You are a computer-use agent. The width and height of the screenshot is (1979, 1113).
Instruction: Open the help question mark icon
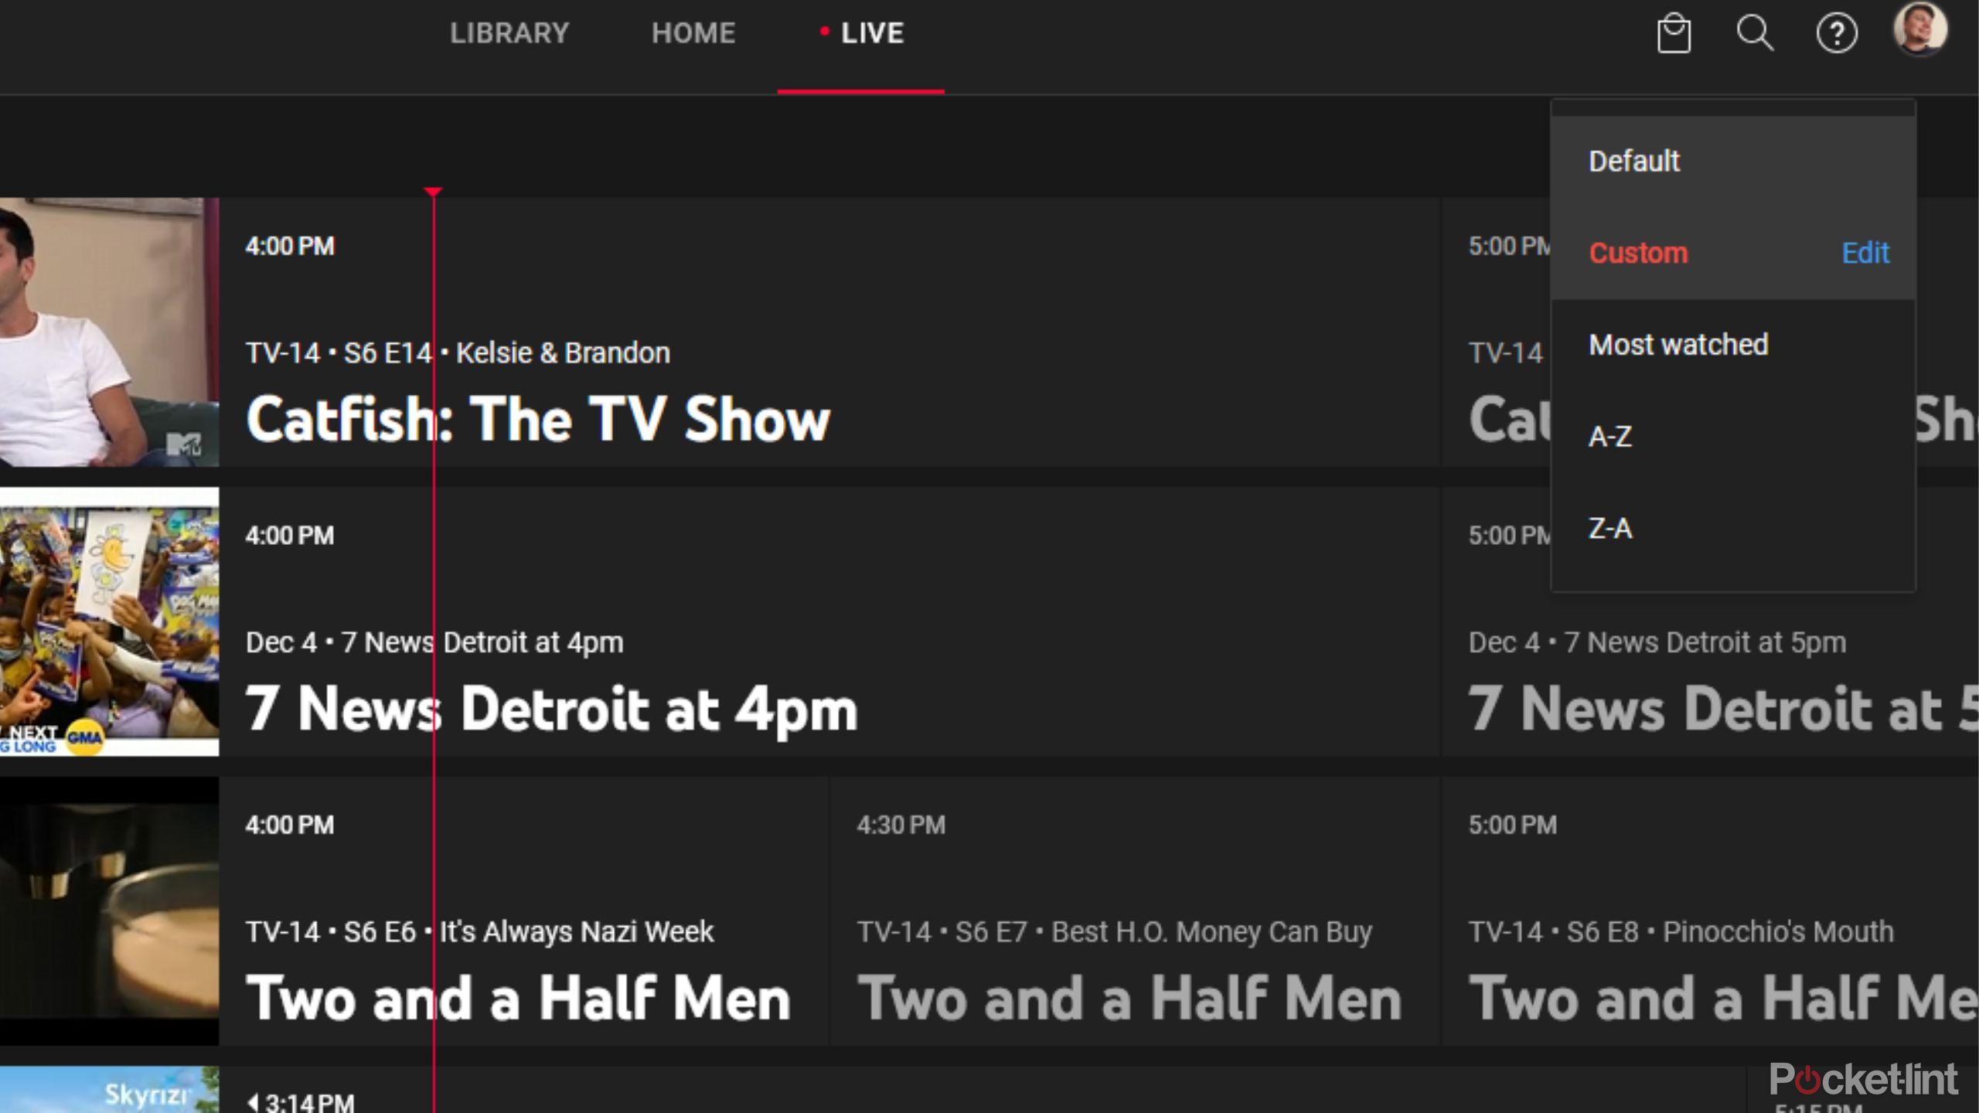(1837, 33)
